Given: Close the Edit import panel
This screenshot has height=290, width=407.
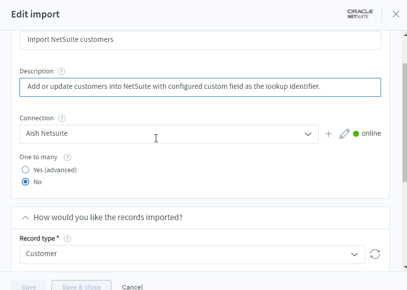Looking at the screenshot, I should click(396, 14).
